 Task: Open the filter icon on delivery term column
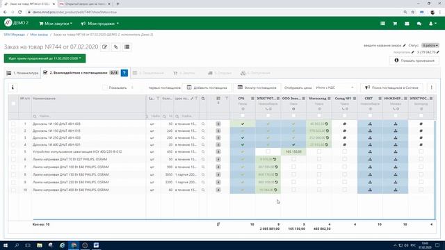coord(196,99)
